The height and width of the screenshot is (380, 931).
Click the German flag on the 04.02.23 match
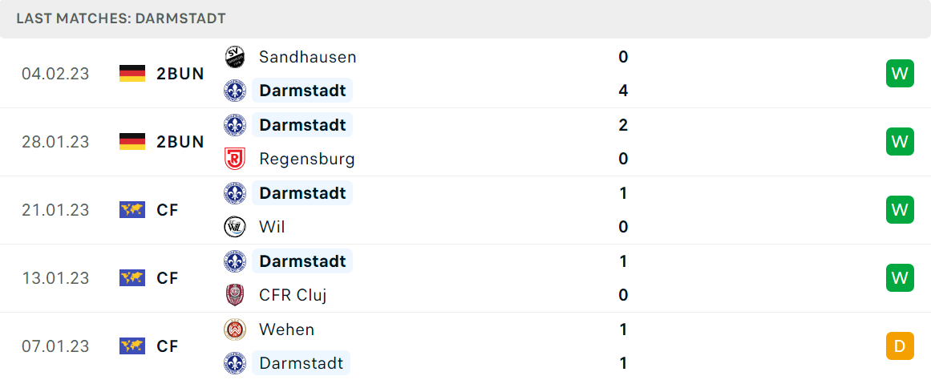[132, 74]
